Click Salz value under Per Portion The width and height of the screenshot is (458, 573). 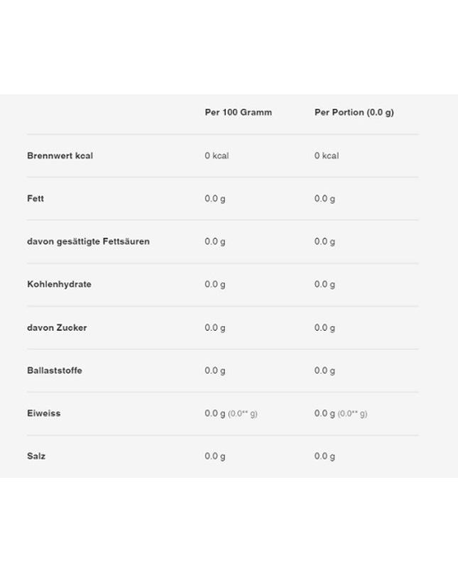click(325, 457)
